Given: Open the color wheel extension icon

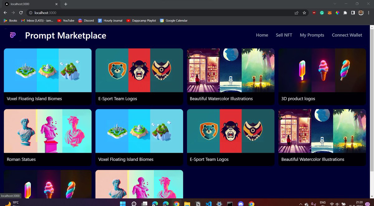Looking at the screenshot, I should click(x=337, y=13).
